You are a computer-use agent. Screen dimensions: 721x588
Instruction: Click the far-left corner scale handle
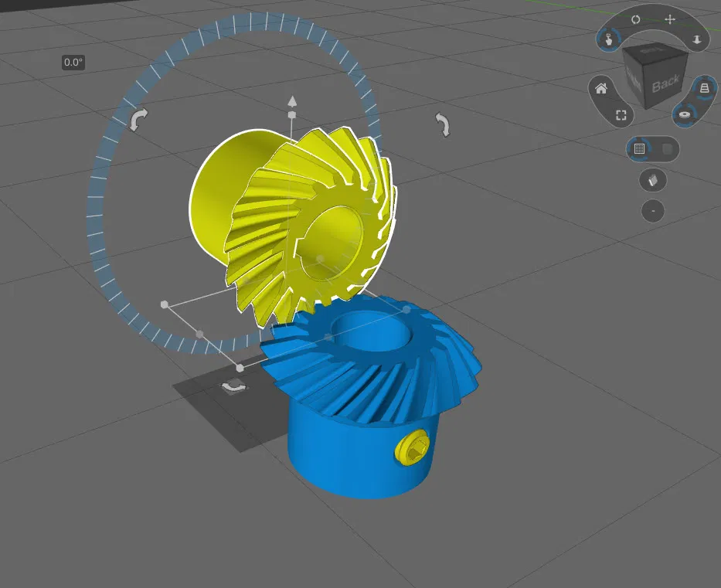pos(164,304)
